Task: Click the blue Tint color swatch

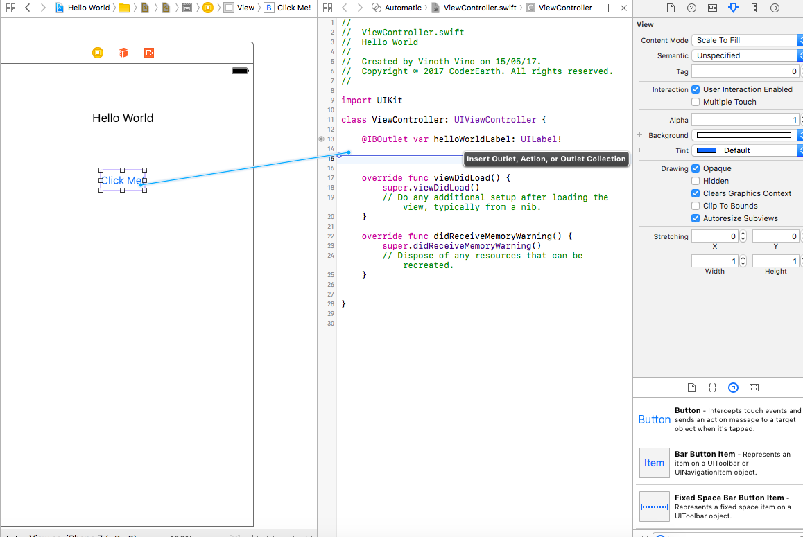Action: pyautogui.click(x=705, y=150)
